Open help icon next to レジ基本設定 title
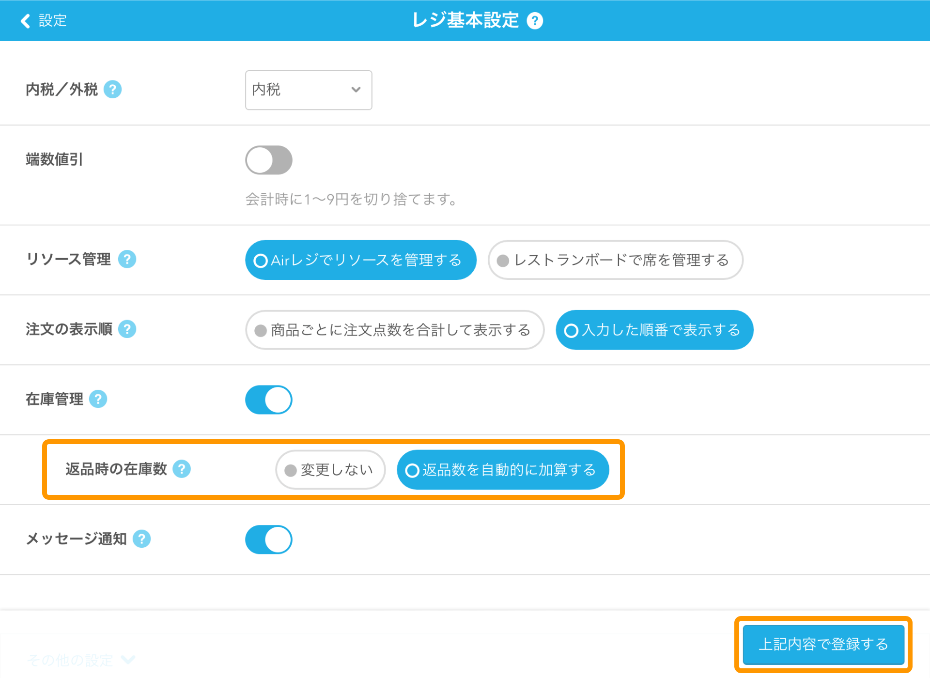 pyautogui.click(x=535, y=21)
